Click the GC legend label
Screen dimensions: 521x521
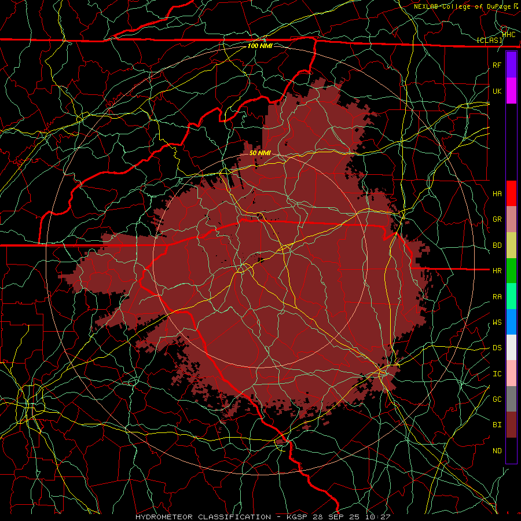497,399
